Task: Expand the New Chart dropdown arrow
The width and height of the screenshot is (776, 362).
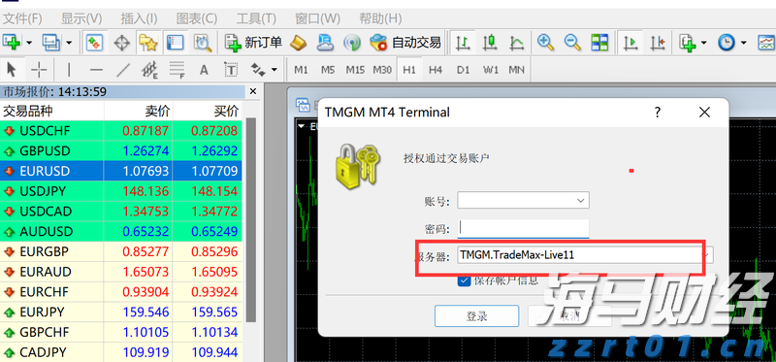Action: (x=29, y=43)
